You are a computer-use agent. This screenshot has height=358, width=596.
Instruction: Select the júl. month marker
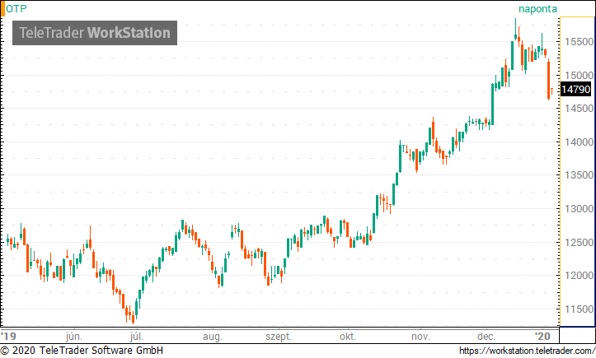tap(137, 337)
